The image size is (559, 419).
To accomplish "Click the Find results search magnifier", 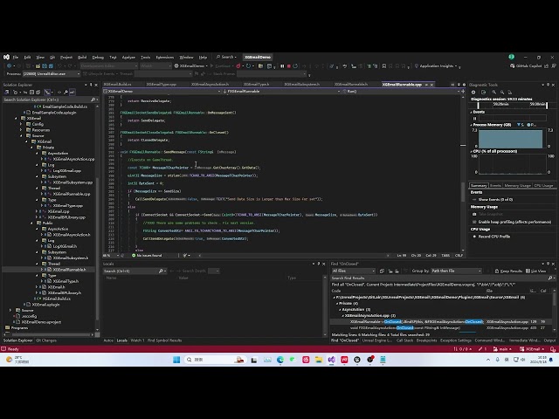I will (x=550, y=278).
